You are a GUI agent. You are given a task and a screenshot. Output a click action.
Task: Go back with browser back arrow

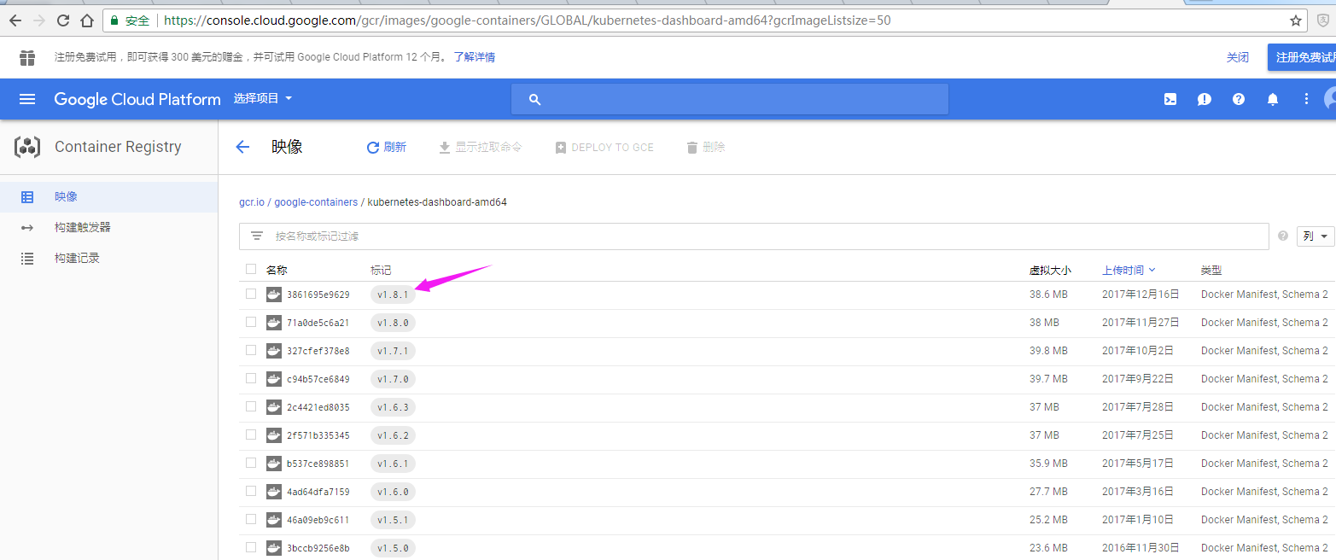[x=15, y=20]
